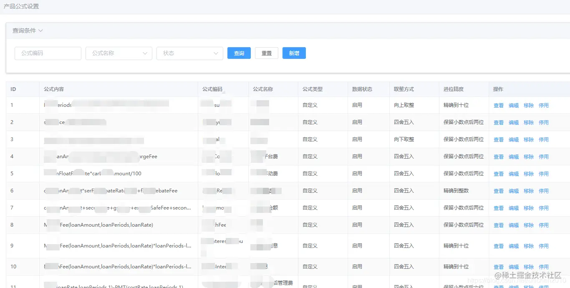This screenshot has width=570, height=288.
Task: Click 编辑 link in row 2
Action: click(x=514, y=123)
